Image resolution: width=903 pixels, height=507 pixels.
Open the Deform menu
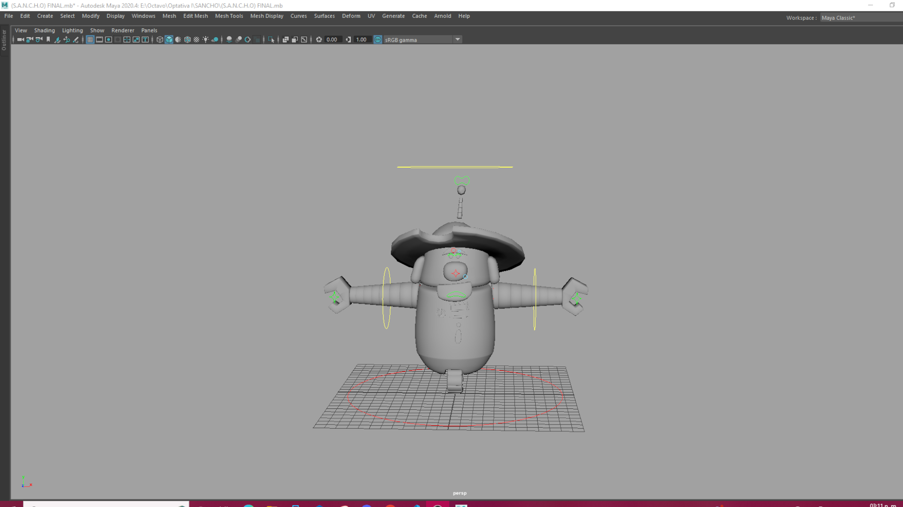tap(351, 16)
